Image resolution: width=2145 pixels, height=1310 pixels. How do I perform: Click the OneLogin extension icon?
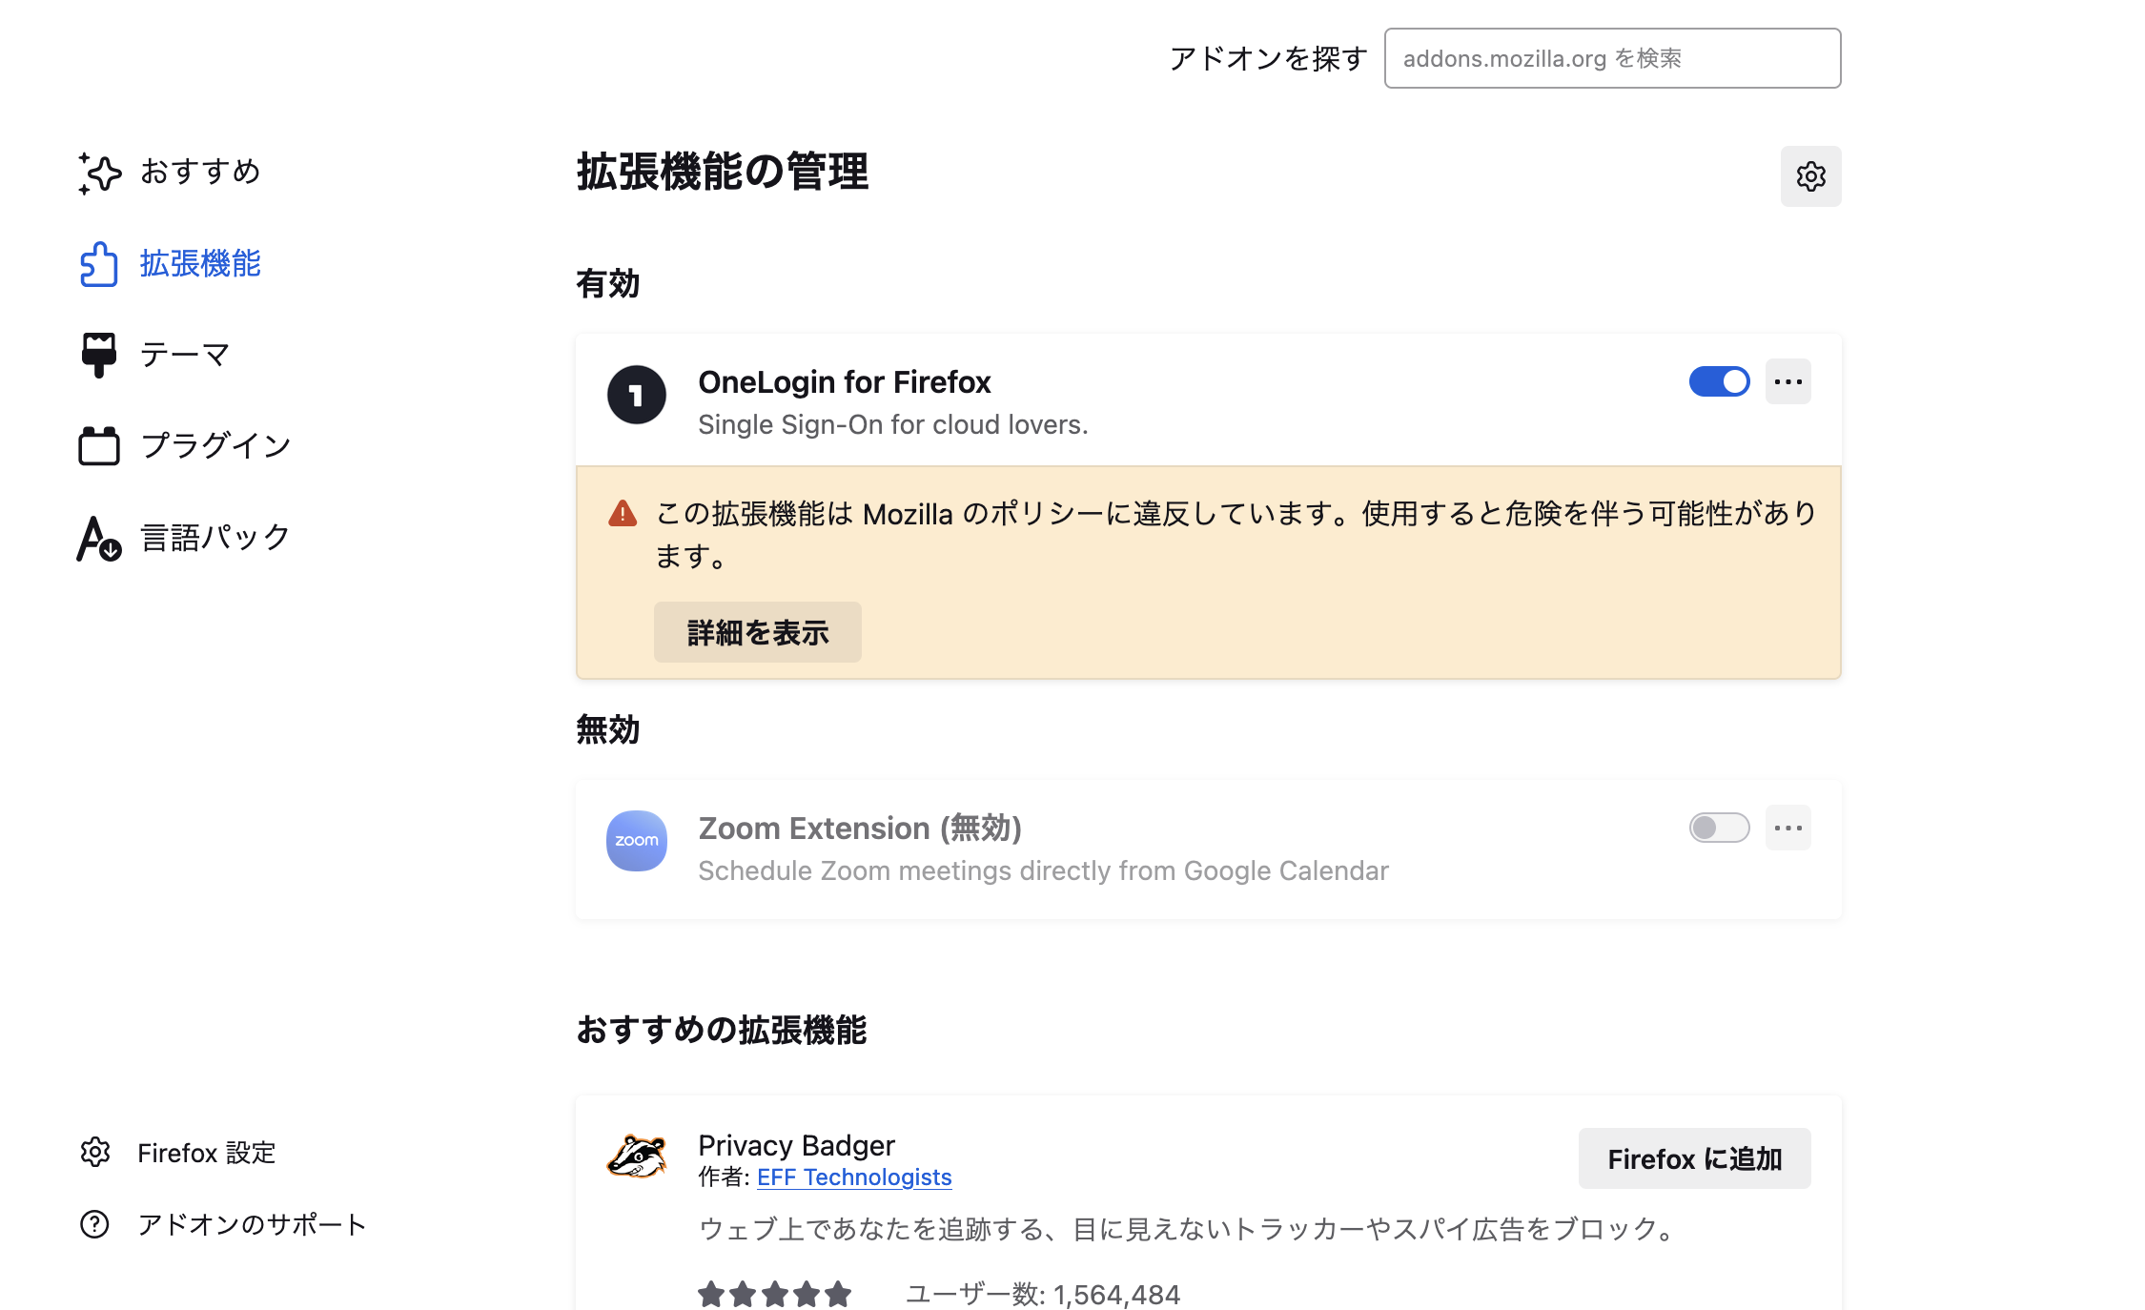(x=636, y=395)
